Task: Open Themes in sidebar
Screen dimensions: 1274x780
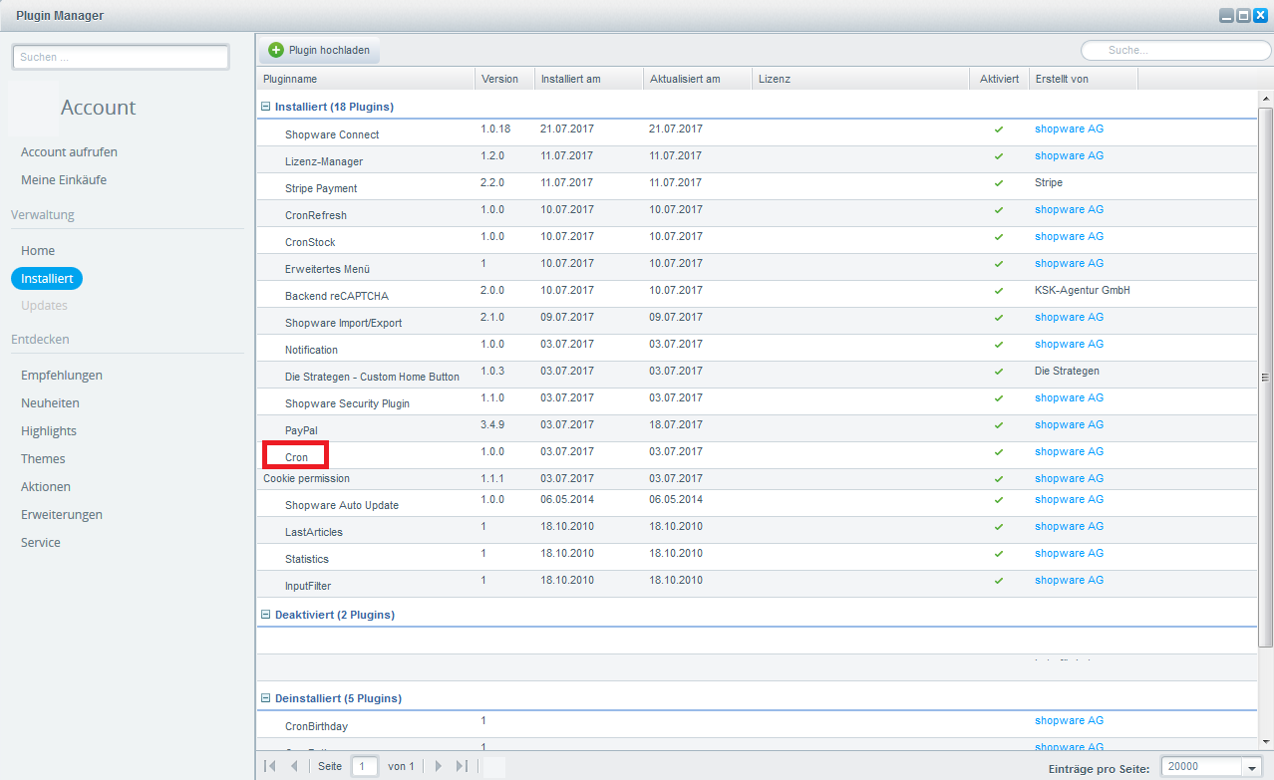Action: (x=43, y=459)
